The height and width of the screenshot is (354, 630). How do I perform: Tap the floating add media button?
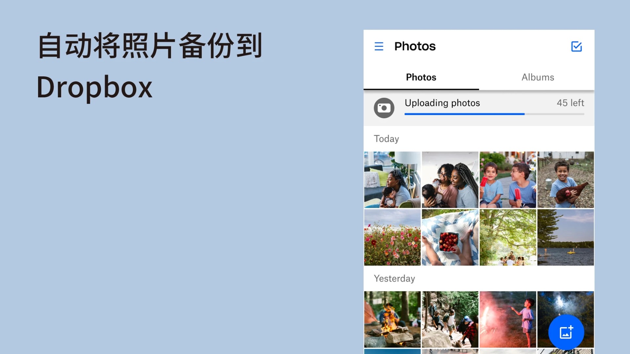[x=566, y=332]
